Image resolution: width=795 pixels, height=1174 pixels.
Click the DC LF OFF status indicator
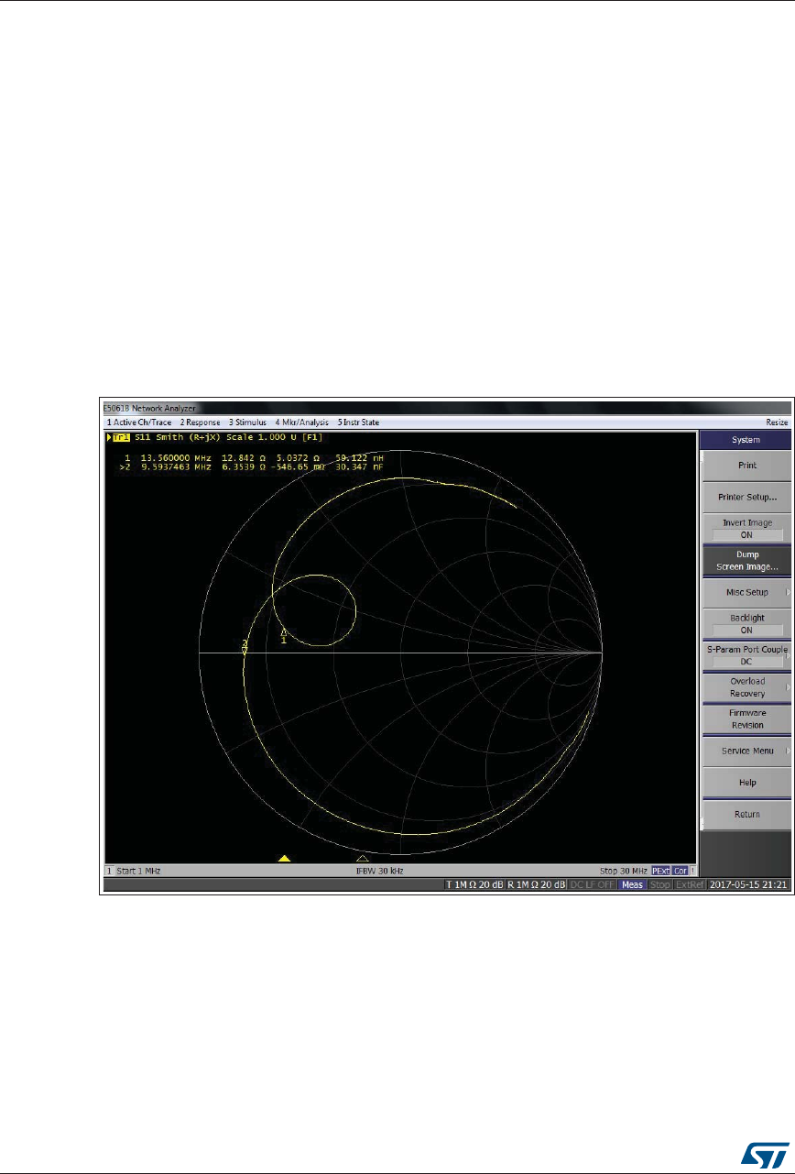[593, 885]
